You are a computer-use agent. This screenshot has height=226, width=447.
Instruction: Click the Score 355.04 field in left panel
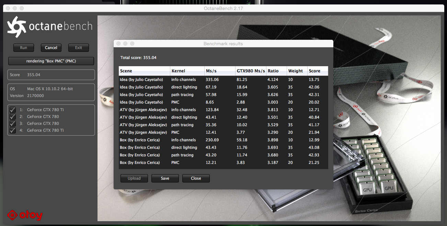click(x=51, y=75)
